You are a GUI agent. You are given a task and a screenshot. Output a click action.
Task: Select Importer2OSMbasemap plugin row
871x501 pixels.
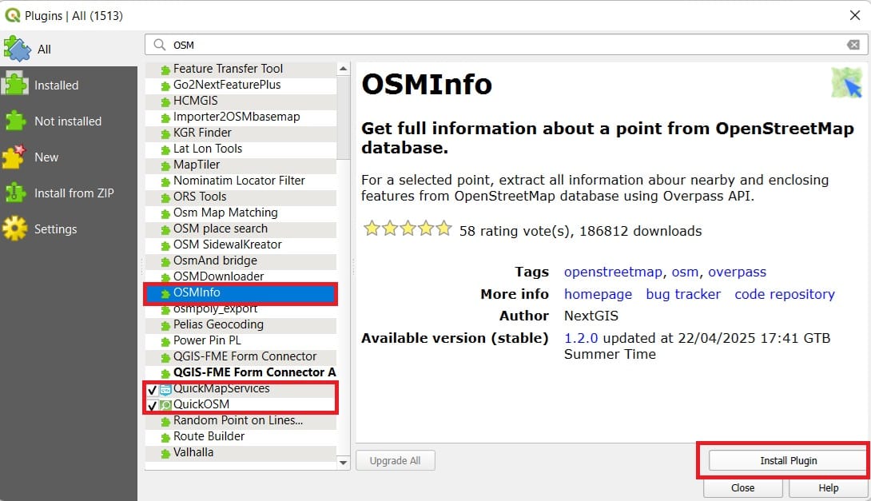241,117
